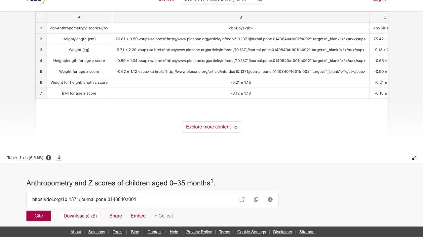The height and width of the screenshot is (238, 423).
Task: Open the About footer link
Action: (x=76, y=232)
